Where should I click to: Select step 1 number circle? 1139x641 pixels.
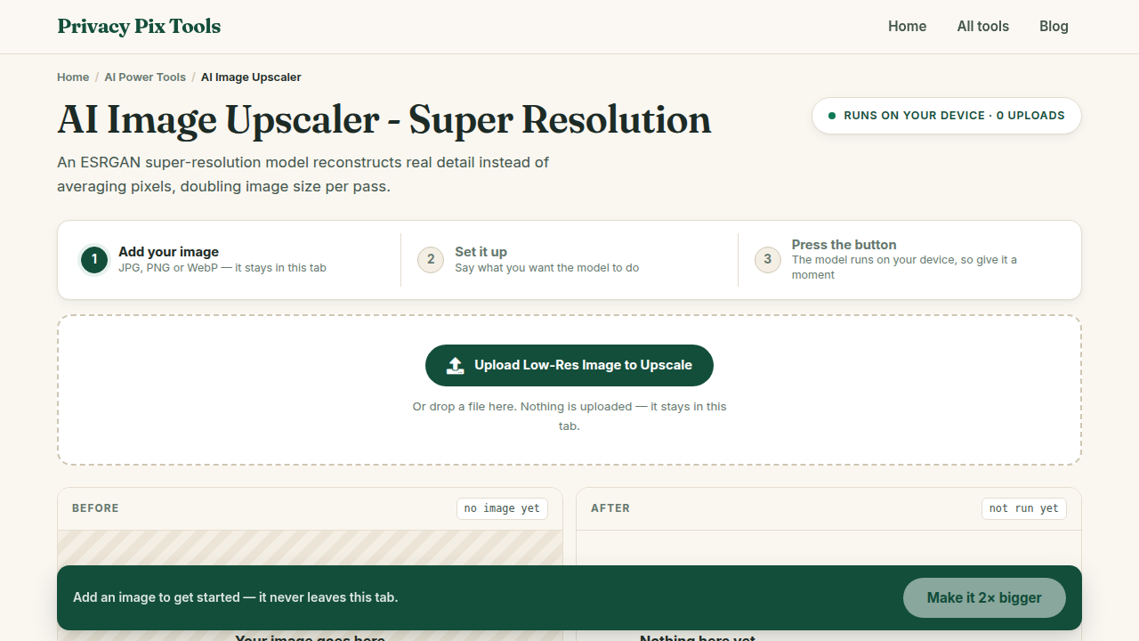[94, 260]
